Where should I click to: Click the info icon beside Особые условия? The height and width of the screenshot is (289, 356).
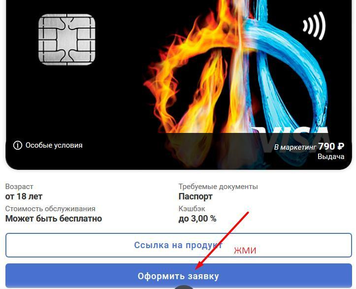click(x=18, y=145)
